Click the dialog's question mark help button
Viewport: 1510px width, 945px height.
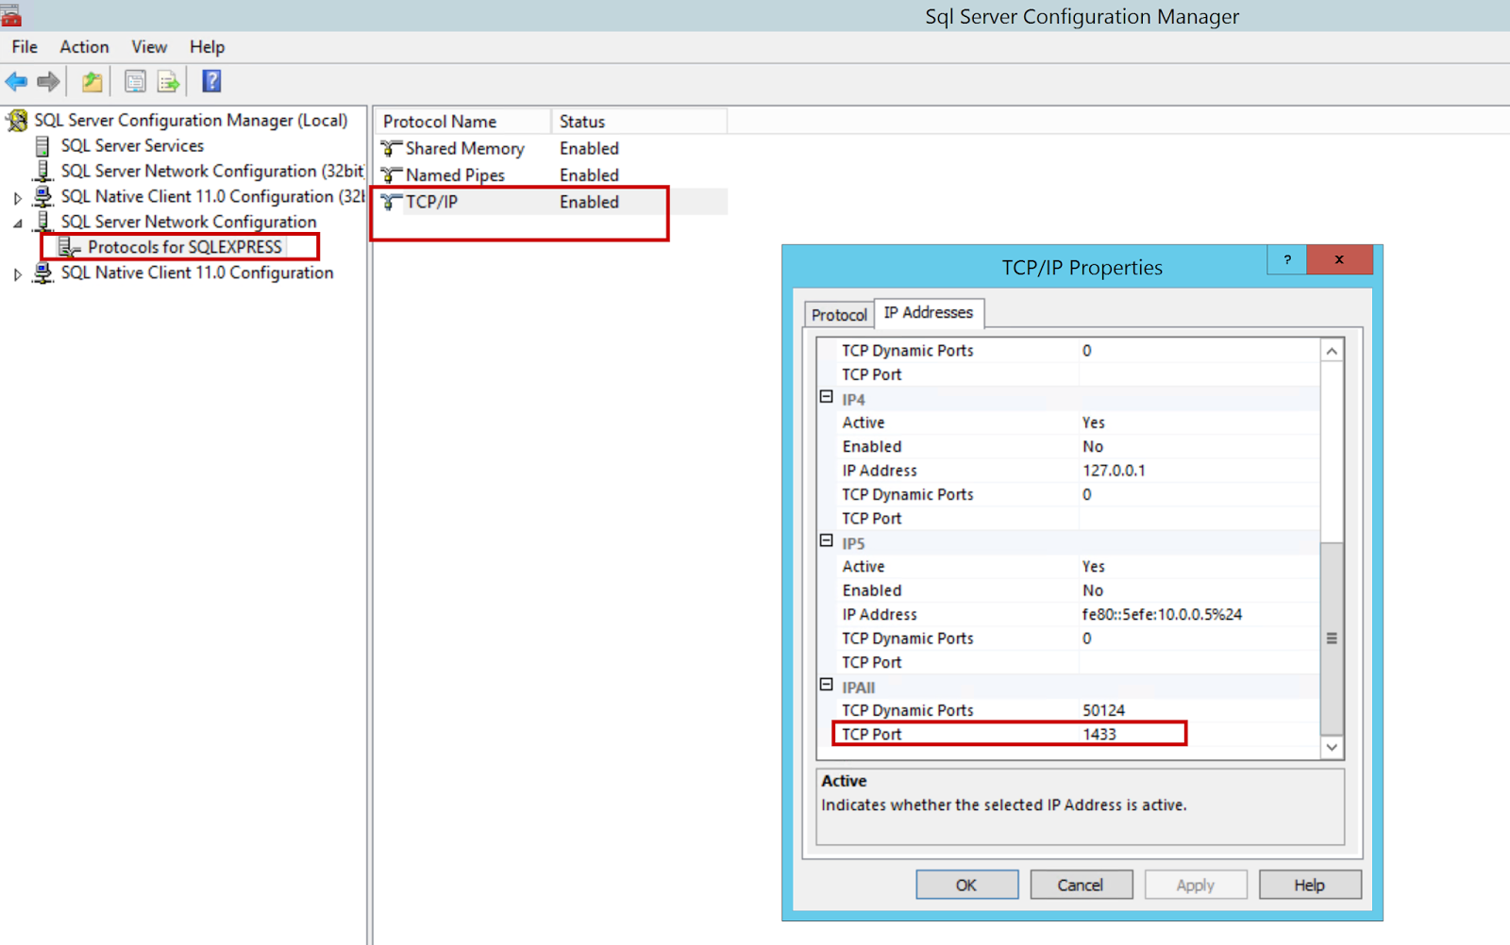[1287, 259]
